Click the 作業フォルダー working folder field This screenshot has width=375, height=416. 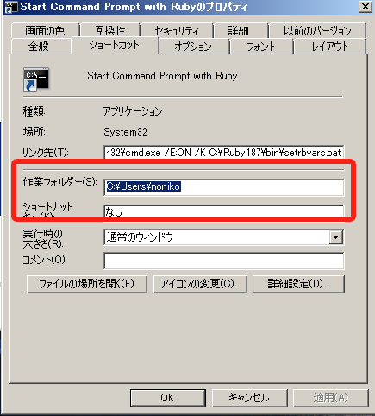click(x=223, y=187)
